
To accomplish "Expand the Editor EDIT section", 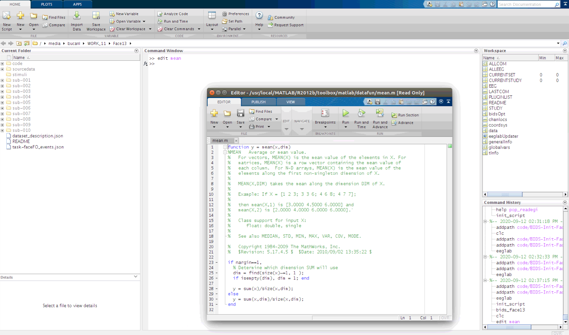I will click(x=286, y=129).
